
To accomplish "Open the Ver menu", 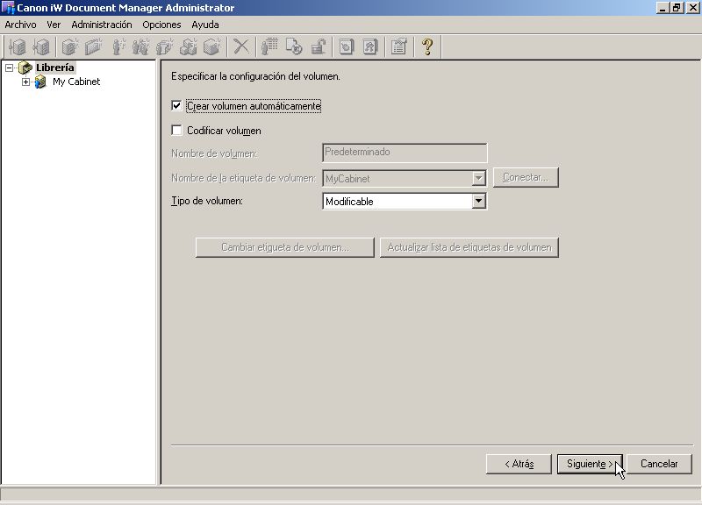I will coord(54,25).
